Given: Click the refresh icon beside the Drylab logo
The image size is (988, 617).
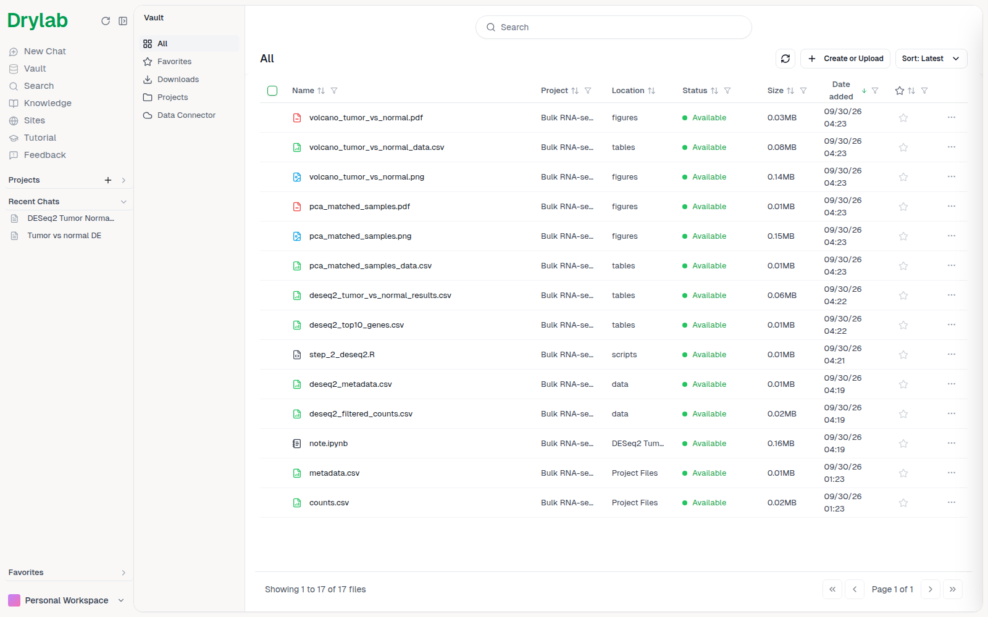Looking at the screenshot, I should 106,21.
